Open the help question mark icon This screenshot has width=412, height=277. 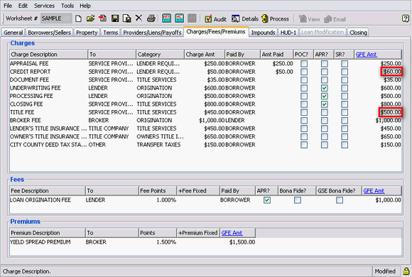point(406,18)
